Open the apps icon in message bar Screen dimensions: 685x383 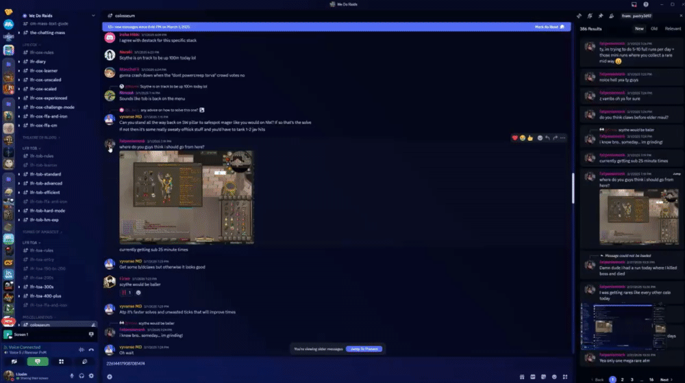coord(565,377)
